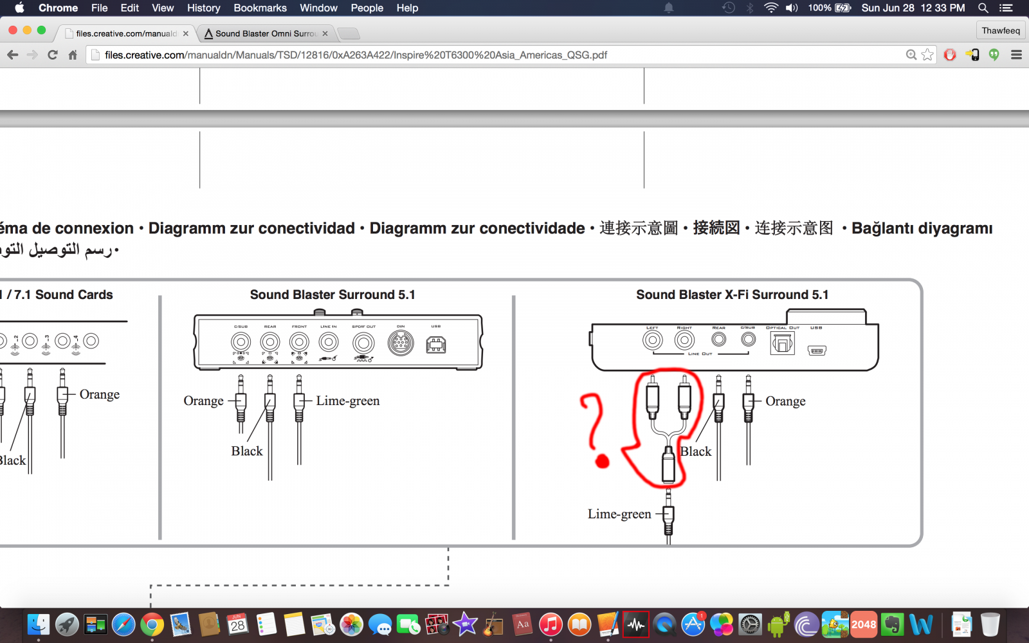This screenshot has width=1029, height=643.
Task: Go back to the previous page
Action: coord(12,55)
